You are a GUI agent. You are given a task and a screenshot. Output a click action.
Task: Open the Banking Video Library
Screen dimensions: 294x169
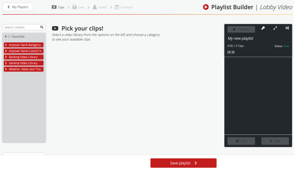pyautogui.click(x=24, y=57)
